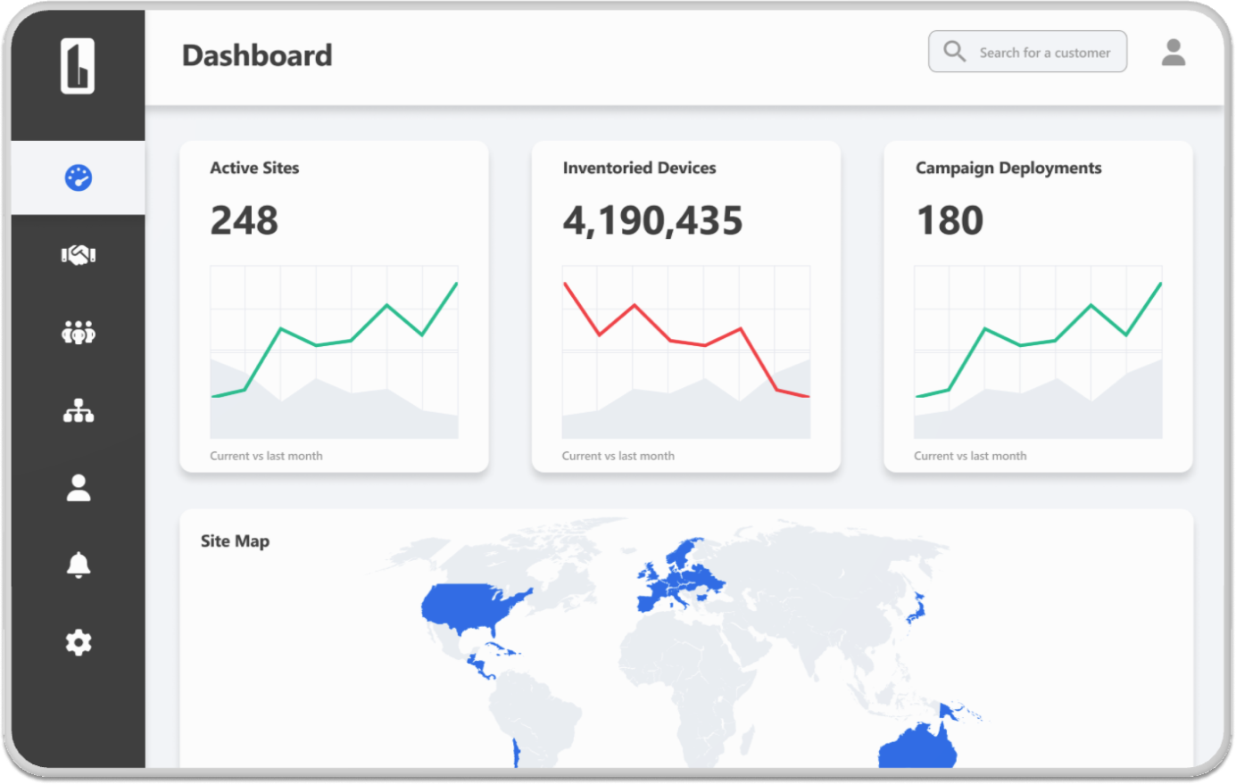Click the Active Sites green trend chart
This screenshot has width=1236, height=784.
(x=334, y=351)
